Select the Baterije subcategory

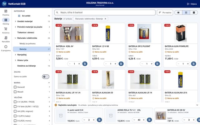tap(32, 49)
